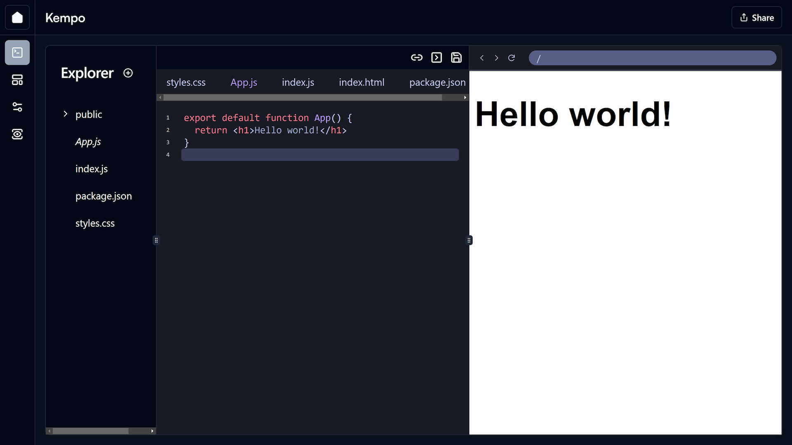Expand the public folder
792x445 pixels.
pos(66,114)
